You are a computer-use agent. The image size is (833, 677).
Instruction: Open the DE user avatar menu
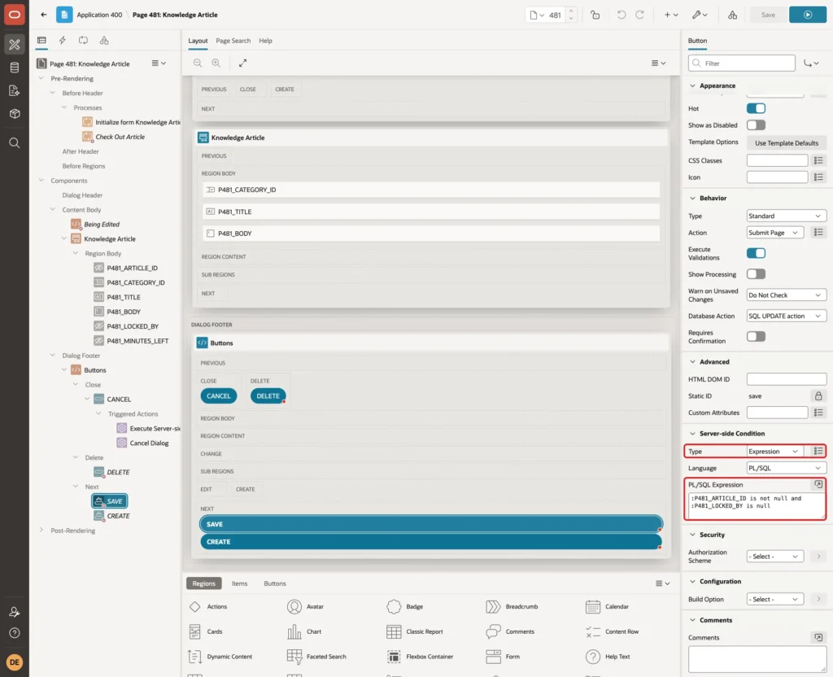[x=15, y=662]
